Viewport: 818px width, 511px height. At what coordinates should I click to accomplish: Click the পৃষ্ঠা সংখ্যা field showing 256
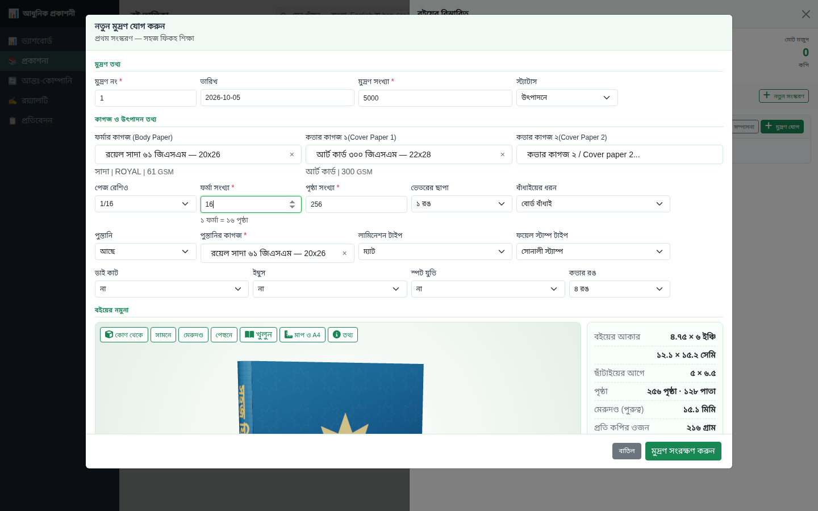pos(356,204)
